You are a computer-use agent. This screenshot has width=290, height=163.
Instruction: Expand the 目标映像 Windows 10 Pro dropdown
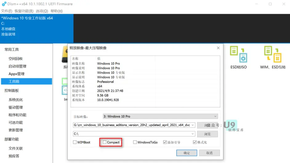click(160, 116)
